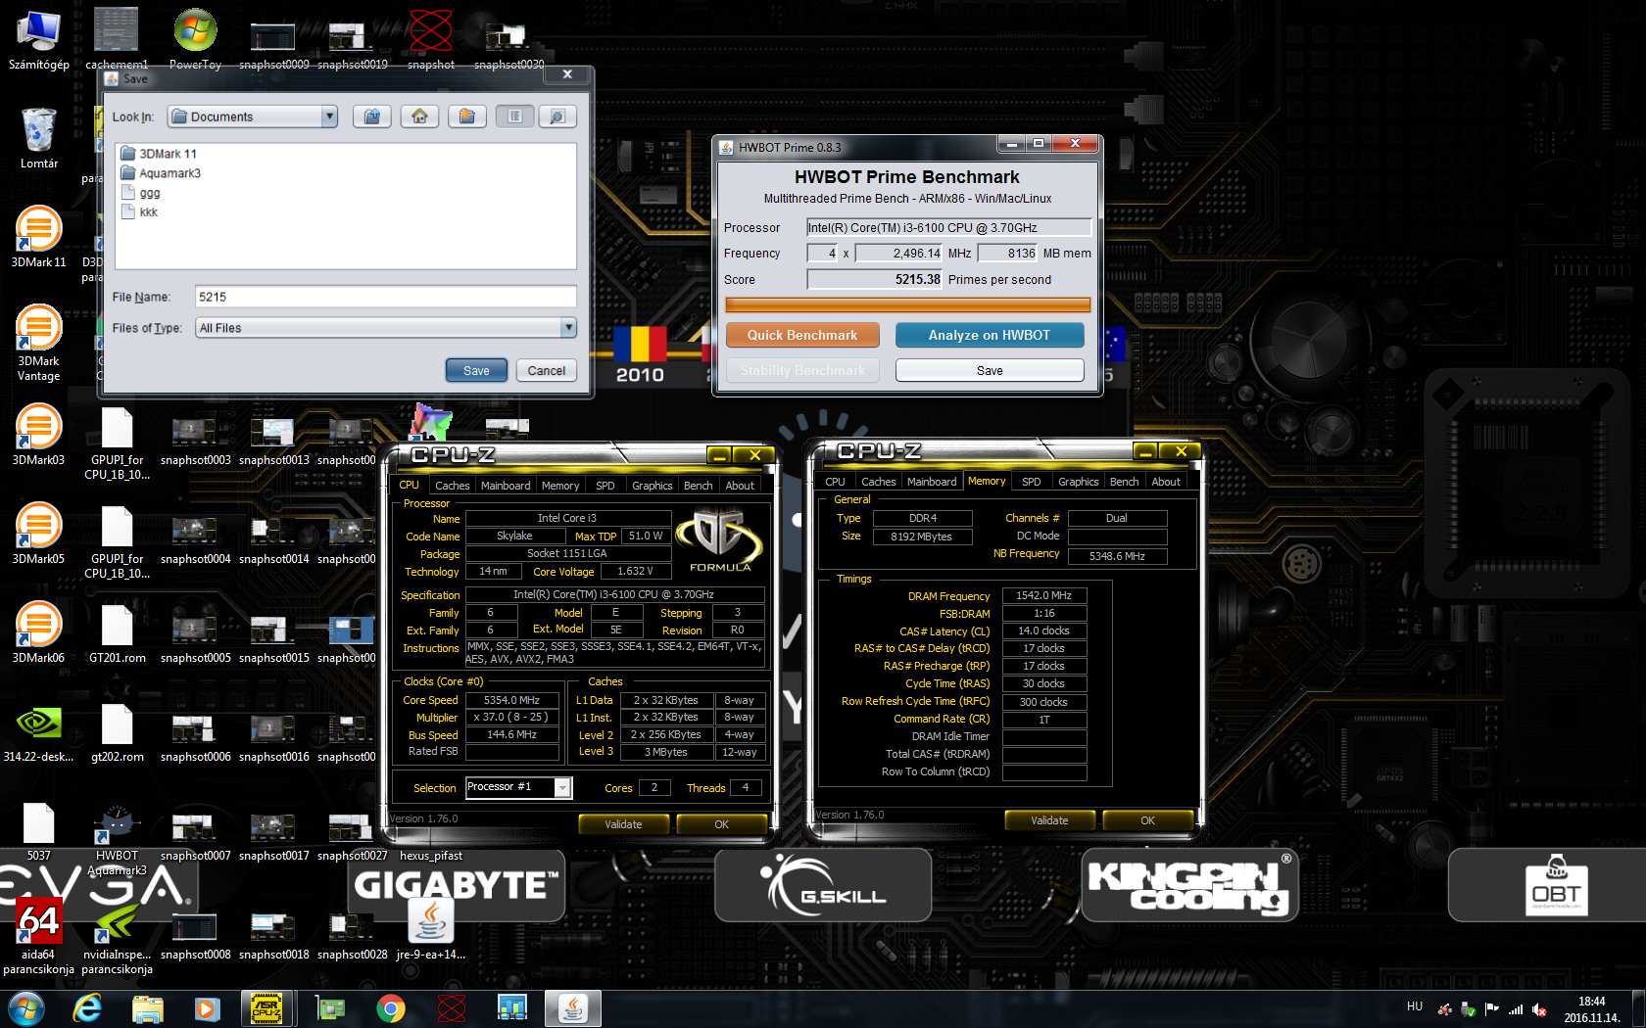Viewport: 1646px width, 1028px height.
Task: Select the 314.22-desk NVIDIA installer icon
Action: click(x=39, y=733)
